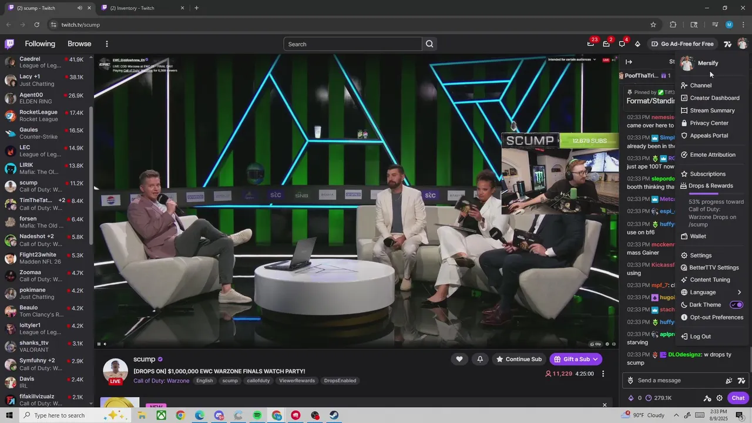Select Stream Summary in the menu
The image size is (752, 423).
click(x=711, y=110)
